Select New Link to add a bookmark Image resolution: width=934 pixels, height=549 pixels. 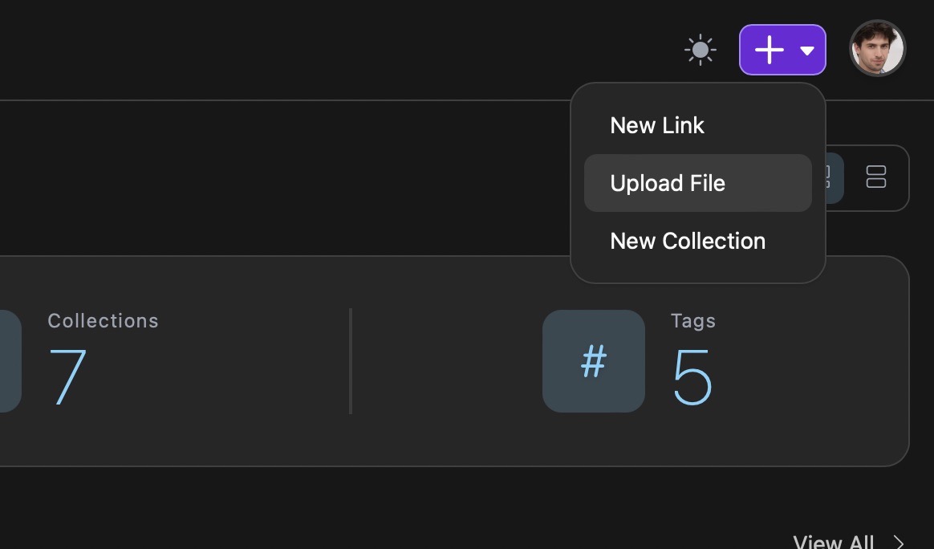point(657,125)
